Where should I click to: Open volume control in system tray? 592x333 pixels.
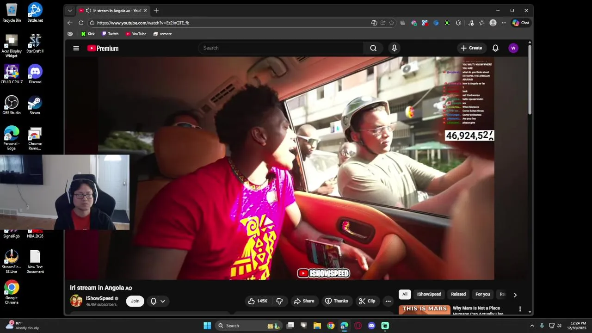[559, 326]
